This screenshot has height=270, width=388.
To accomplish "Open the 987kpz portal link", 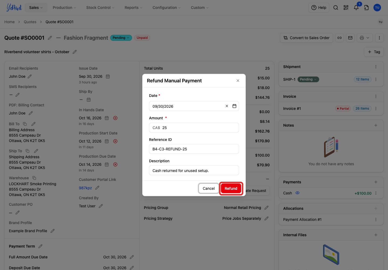I will (x=85, y=188).
